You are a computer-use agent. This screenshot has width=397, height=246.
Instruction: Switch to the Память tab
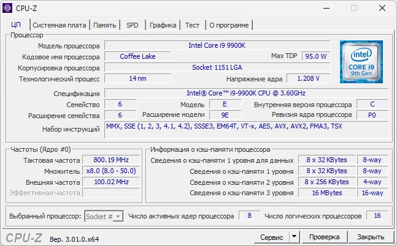104,25
